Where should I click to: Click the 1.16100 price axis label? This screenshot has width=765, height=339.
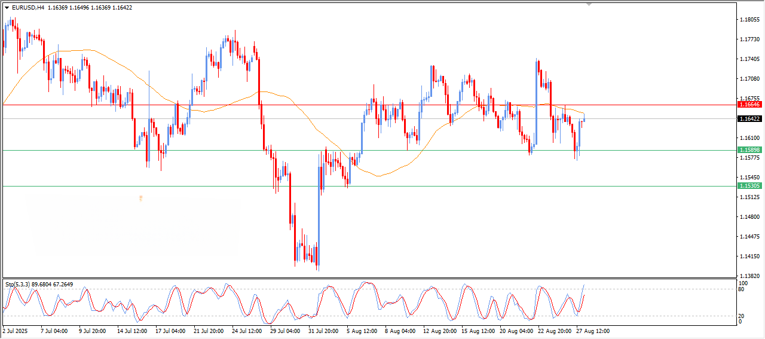pos(749,138)
